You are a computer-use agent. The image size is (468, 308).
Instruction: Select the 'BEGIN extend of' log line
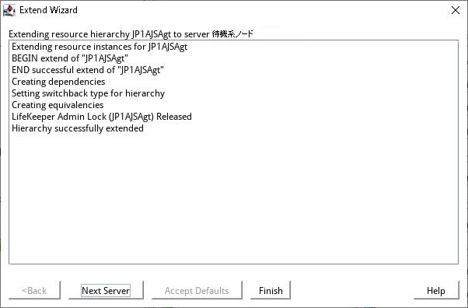(70, 58)
